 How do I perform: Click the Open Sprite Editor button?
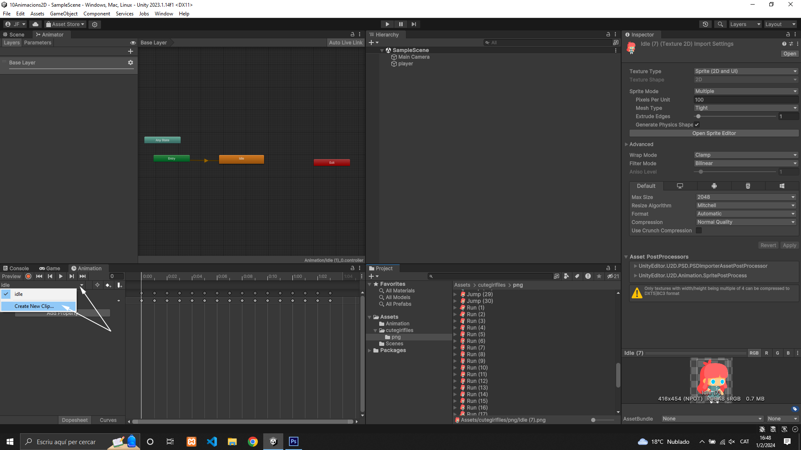[714, 133]
